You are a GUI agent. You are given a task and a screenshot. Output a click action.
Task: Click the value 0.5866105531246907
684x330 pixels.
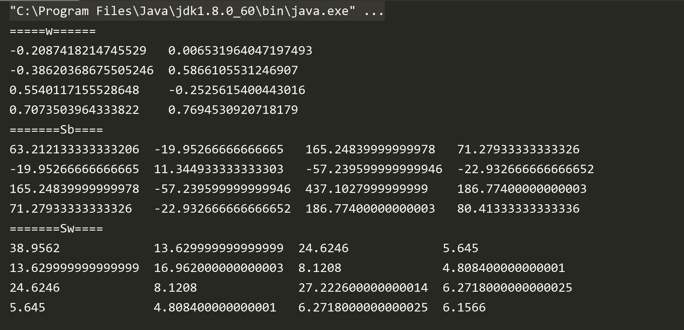(233, 70)
